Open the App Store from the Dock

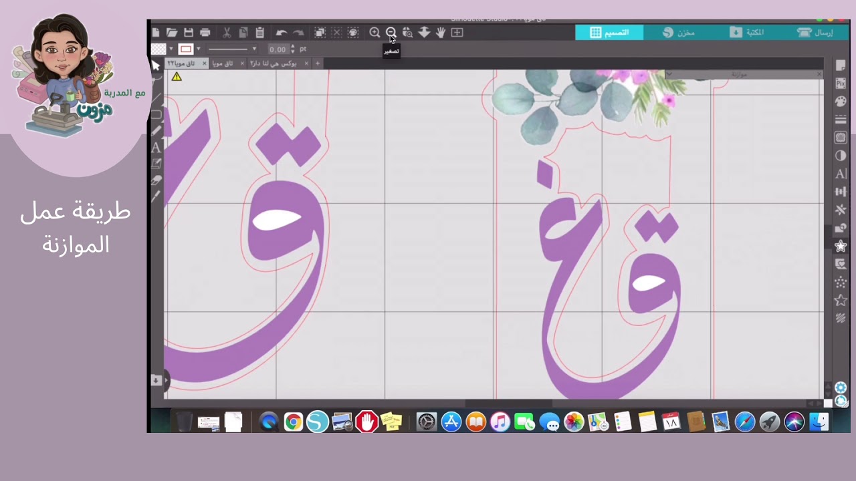pos(451,422)
